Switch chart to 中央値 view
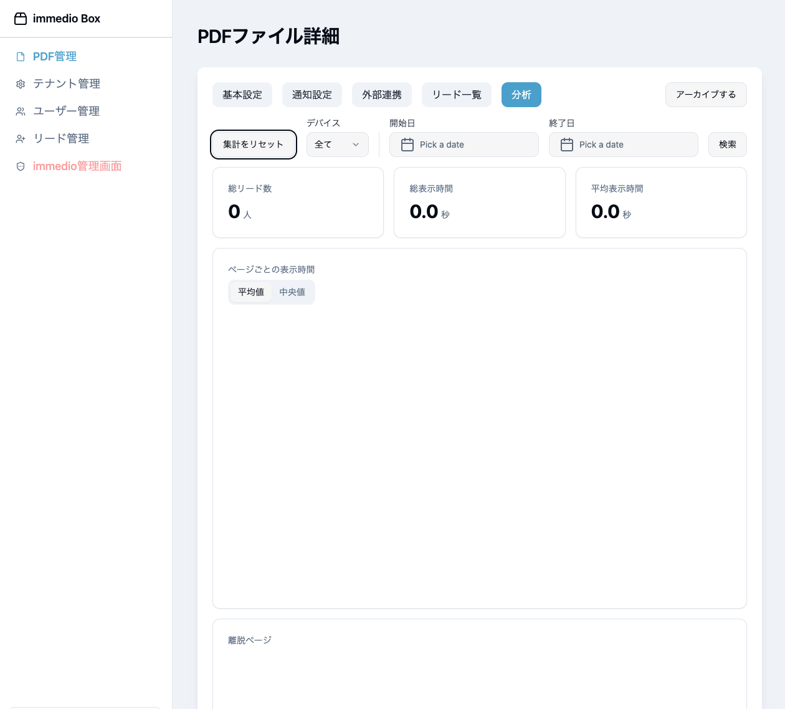The height and width of the screenshot is (709, 785). point(292,292)
